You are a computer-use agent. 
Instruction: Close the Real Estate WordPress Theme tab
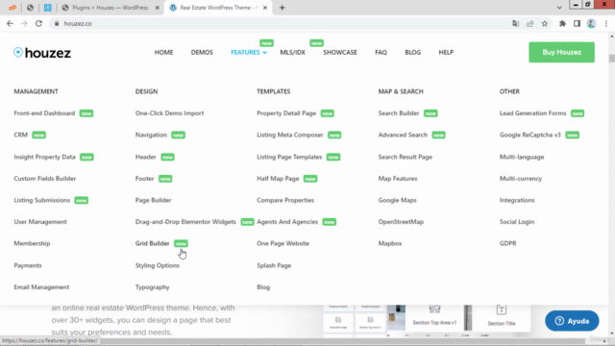point(265,8)
